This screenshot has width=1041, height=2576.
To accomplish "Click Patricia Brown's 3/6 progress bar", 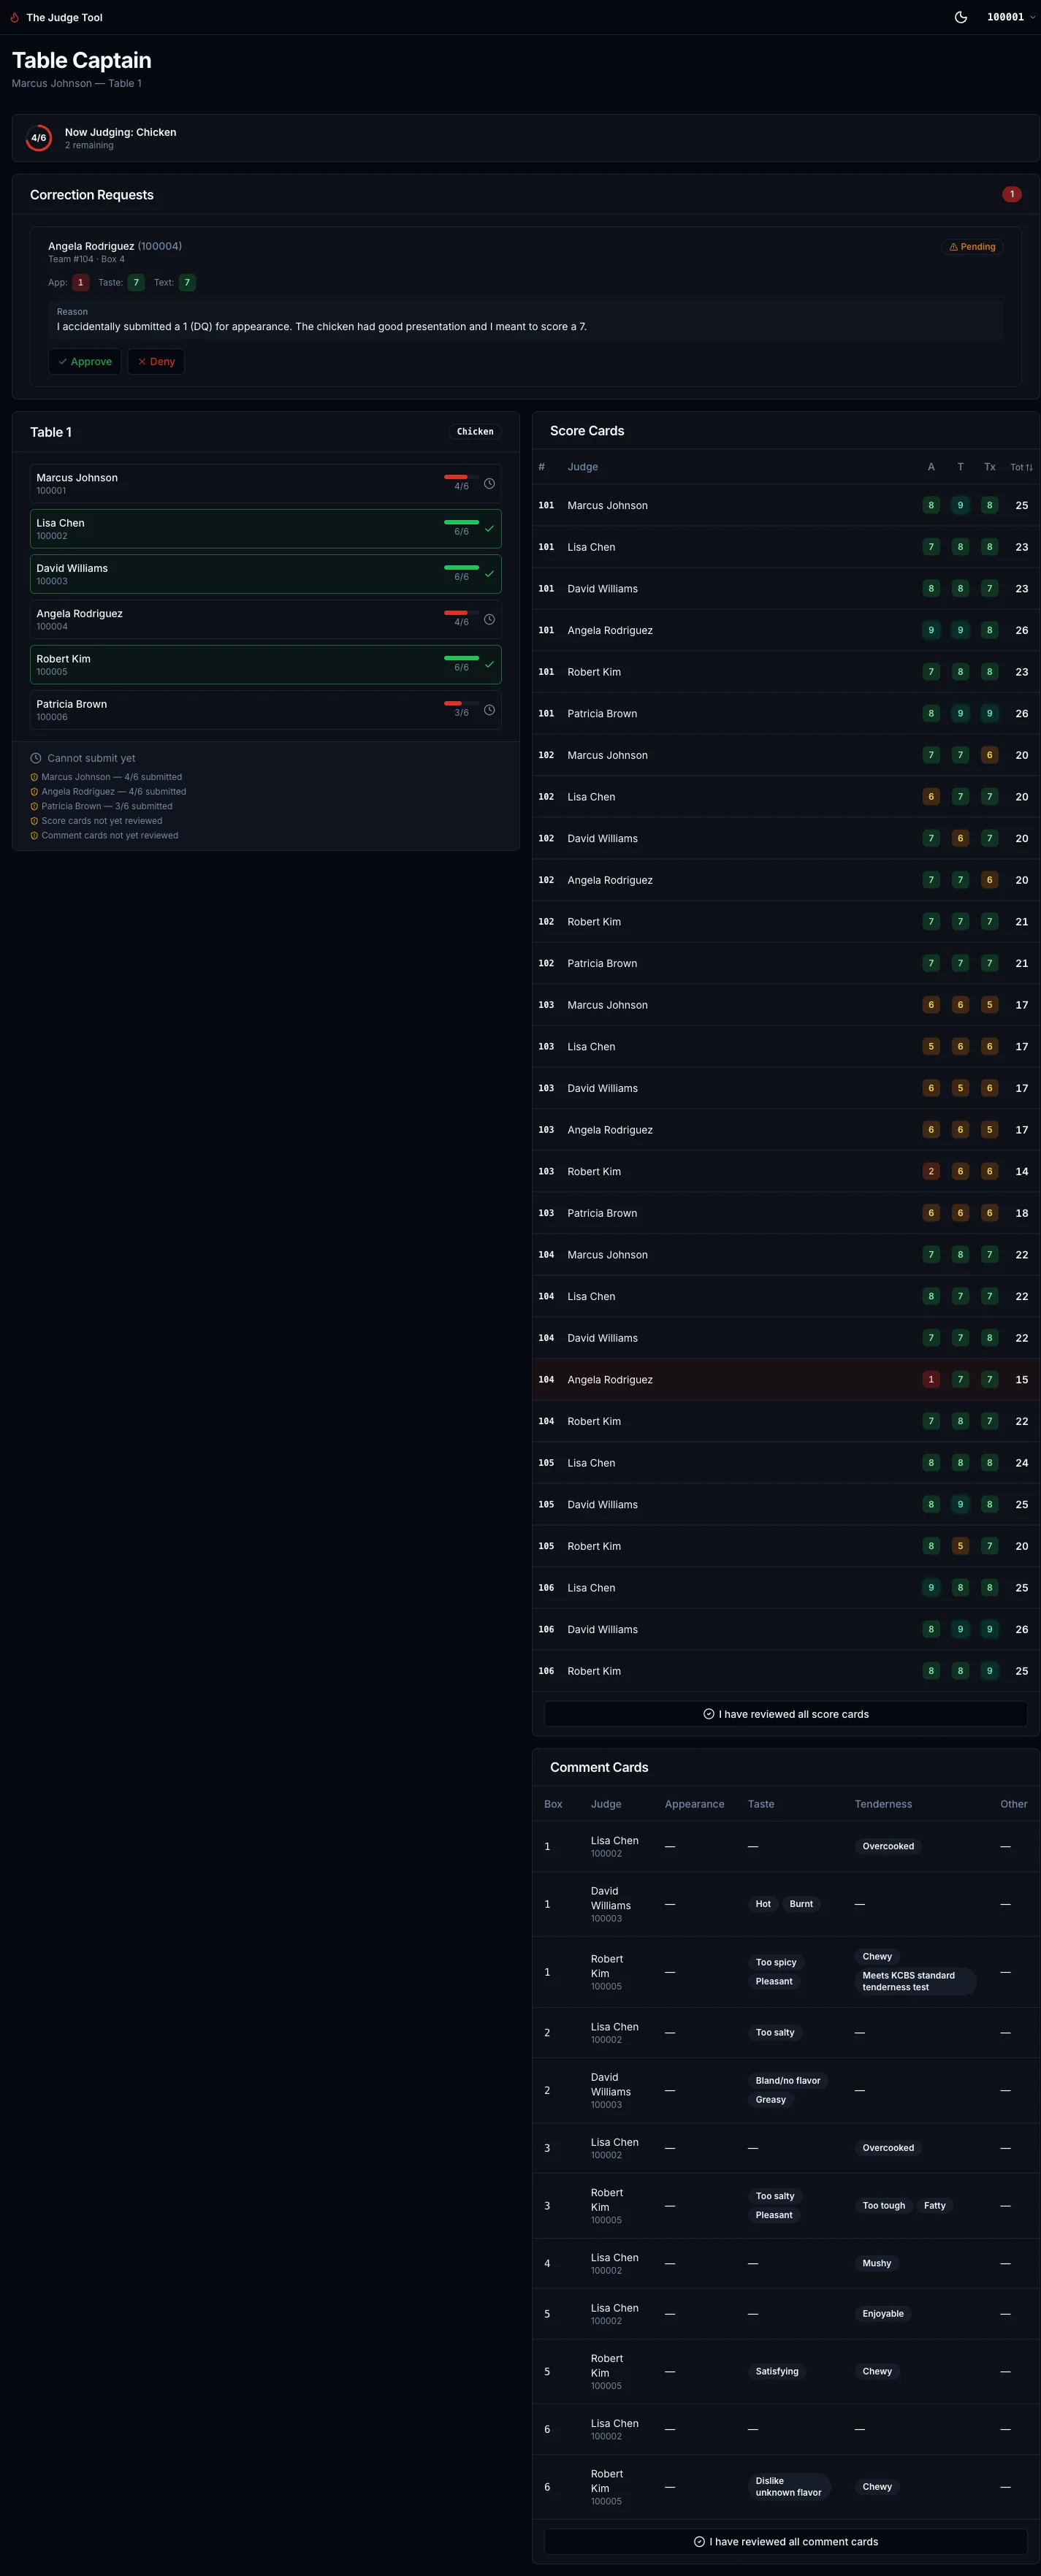I will [x=461, y=703].
